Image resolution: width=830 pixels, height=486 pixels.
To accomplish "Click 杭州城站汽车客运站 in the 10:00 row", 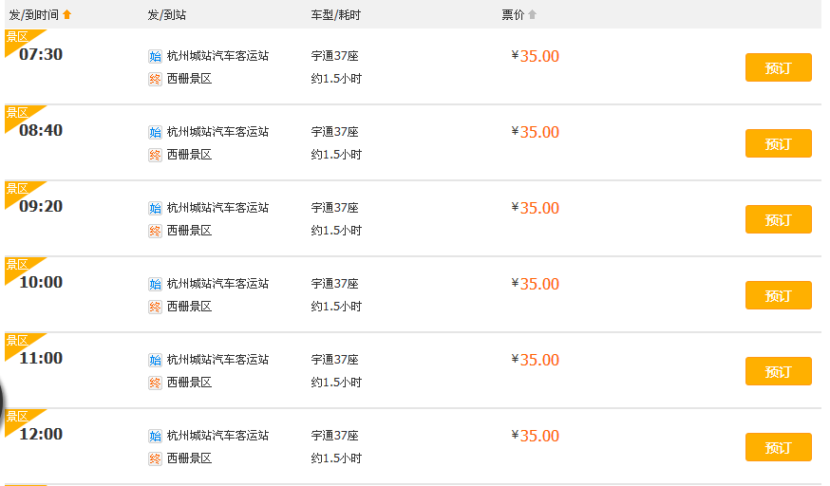I will [x=217, y=284].
